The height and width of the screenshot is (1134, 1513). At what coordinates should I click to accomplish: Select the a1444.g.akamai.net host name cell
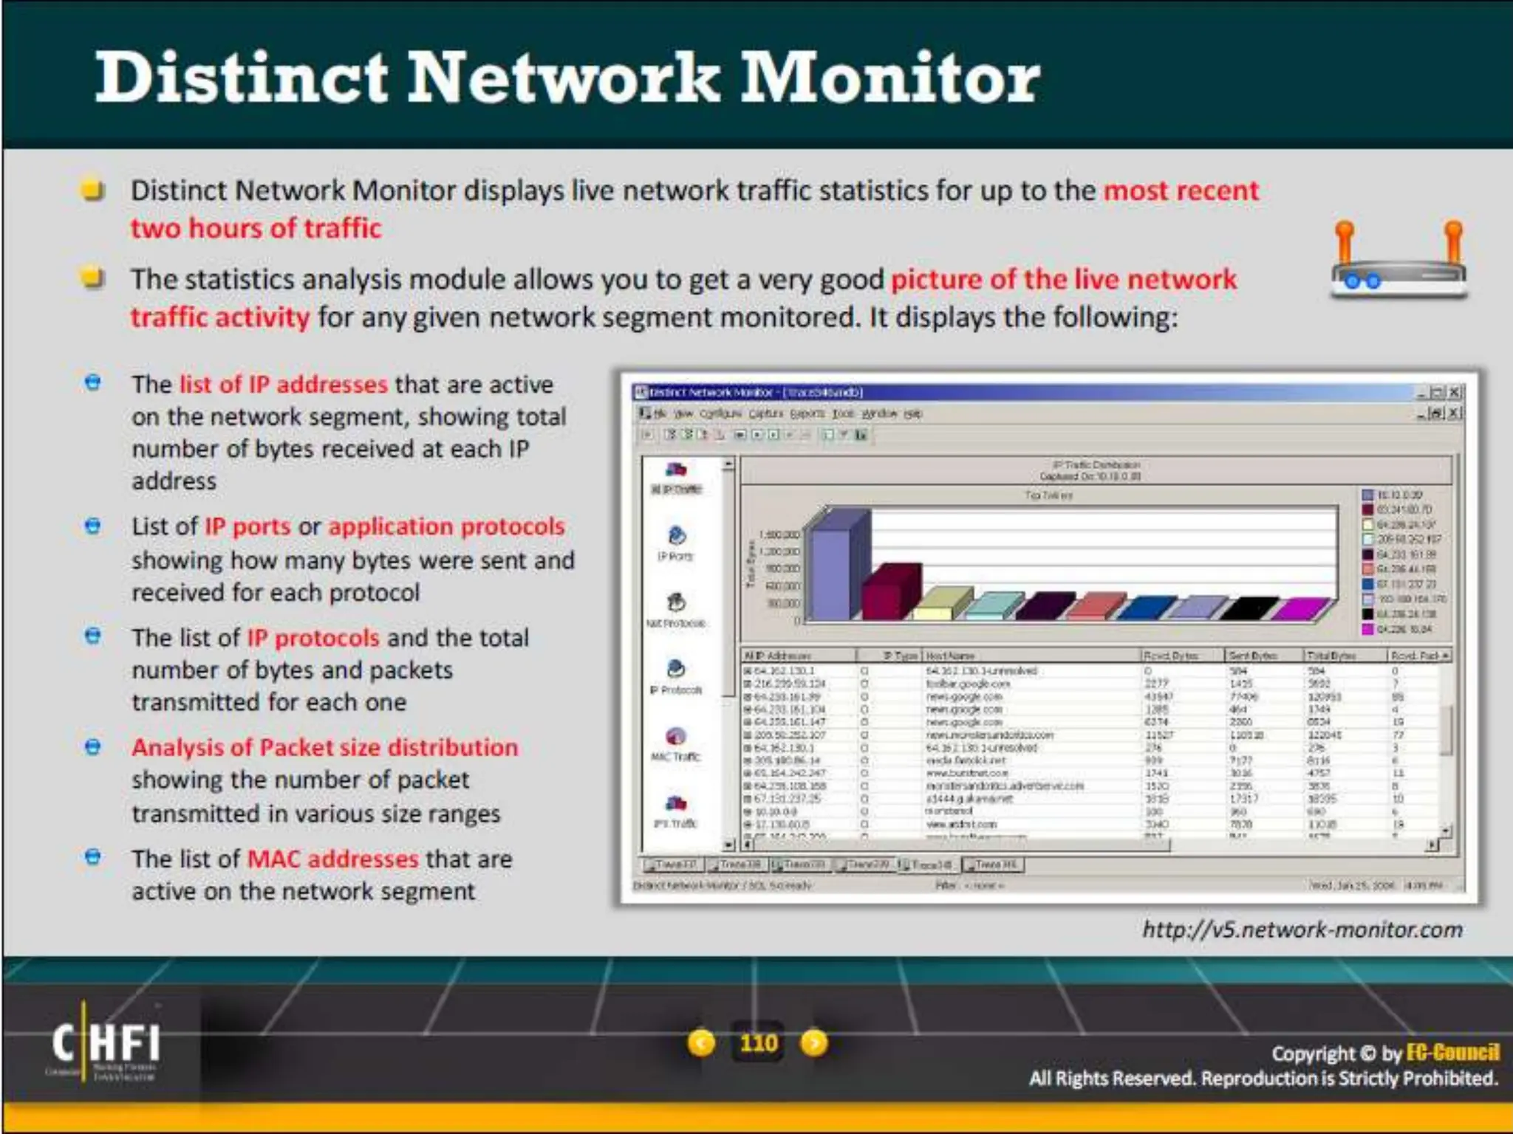tap(969, 798)
